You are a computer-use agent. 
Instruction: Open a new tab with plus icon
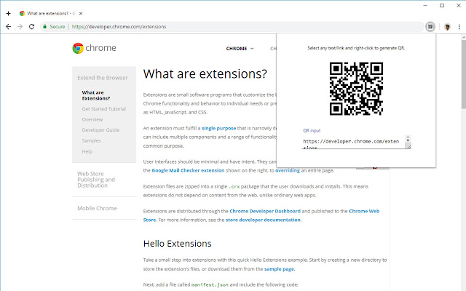(8, 13)
